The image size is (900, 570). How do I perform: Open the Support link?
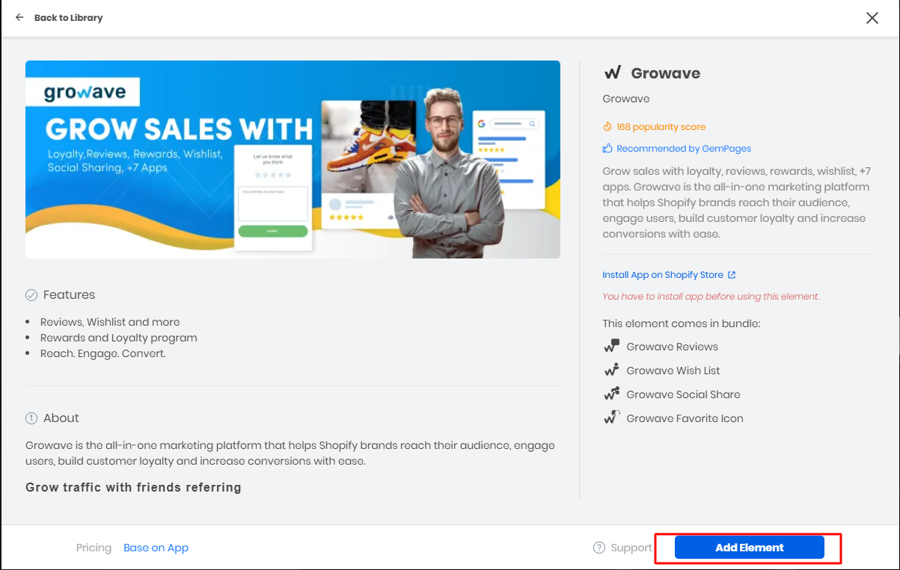(631, 548)
